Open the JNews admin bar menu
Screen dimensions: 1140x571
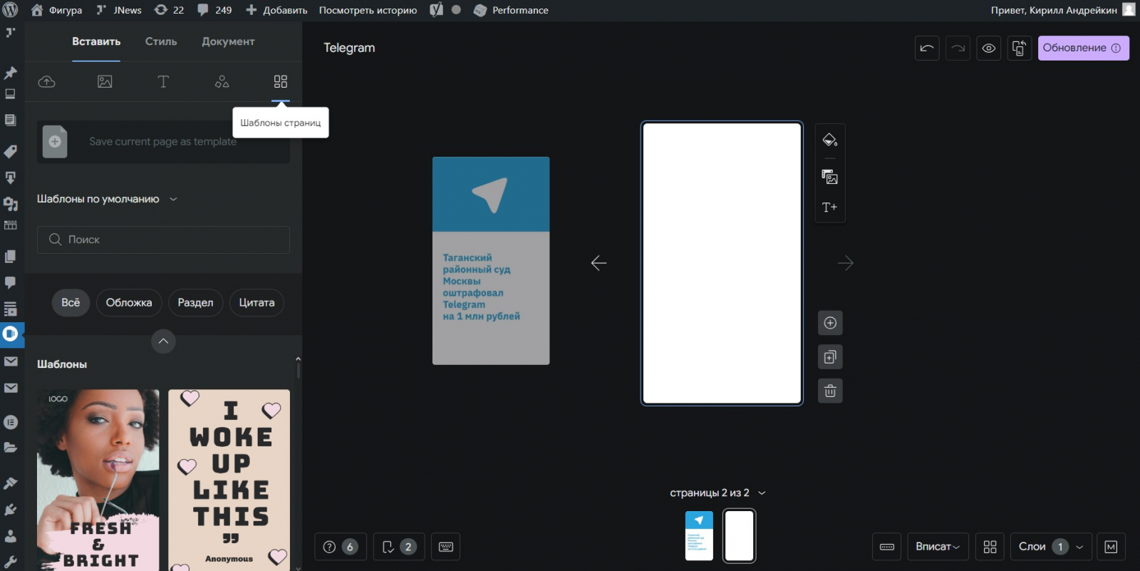point(119,10)
